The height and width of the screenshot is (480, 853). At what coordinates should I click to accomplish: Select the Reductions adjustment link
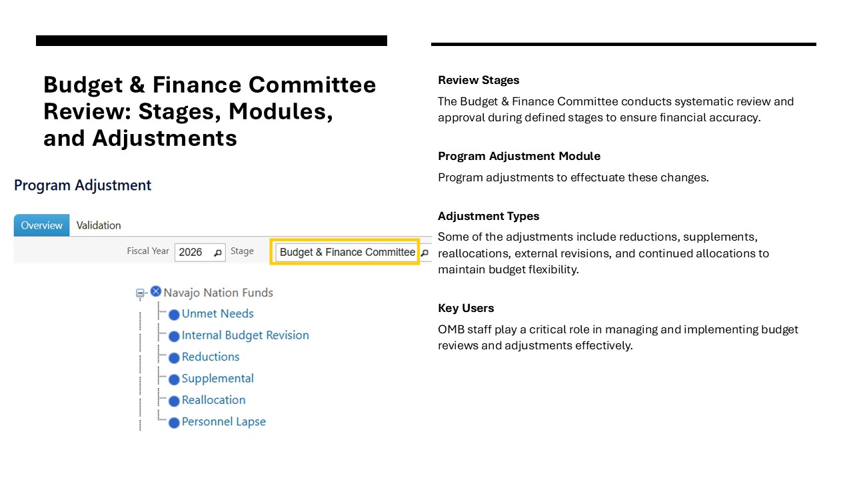click(x=211, y=357)
